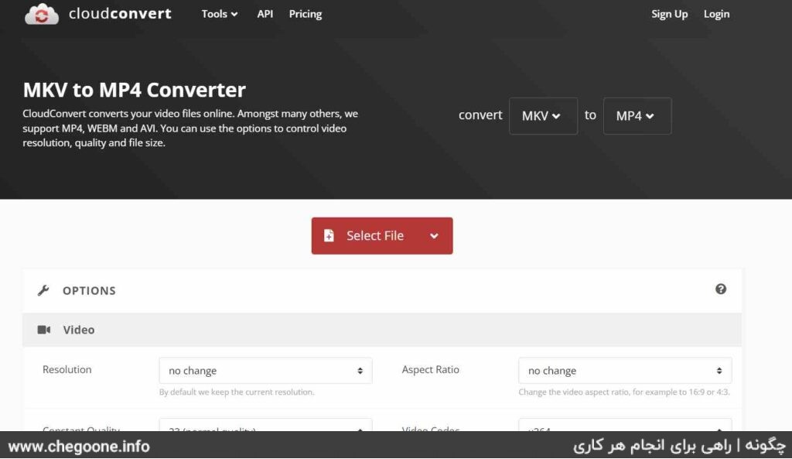The height and width of the screenshot is (459, 792).
Task: Click the Video section header
Action: [382, 330]
